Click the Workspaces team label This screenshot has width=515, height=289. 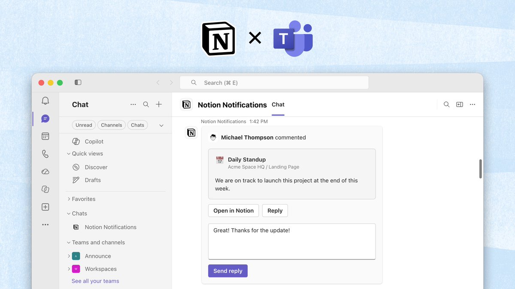[x=101, y=269]
